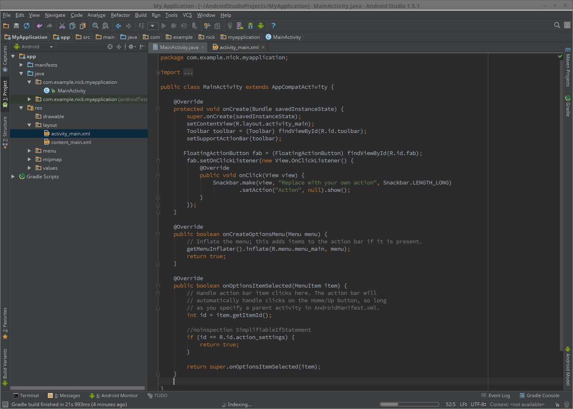Open Help with the question mark icon
Image resolution: width=573 pixels, height=409 pixels.
coord(273,26)
